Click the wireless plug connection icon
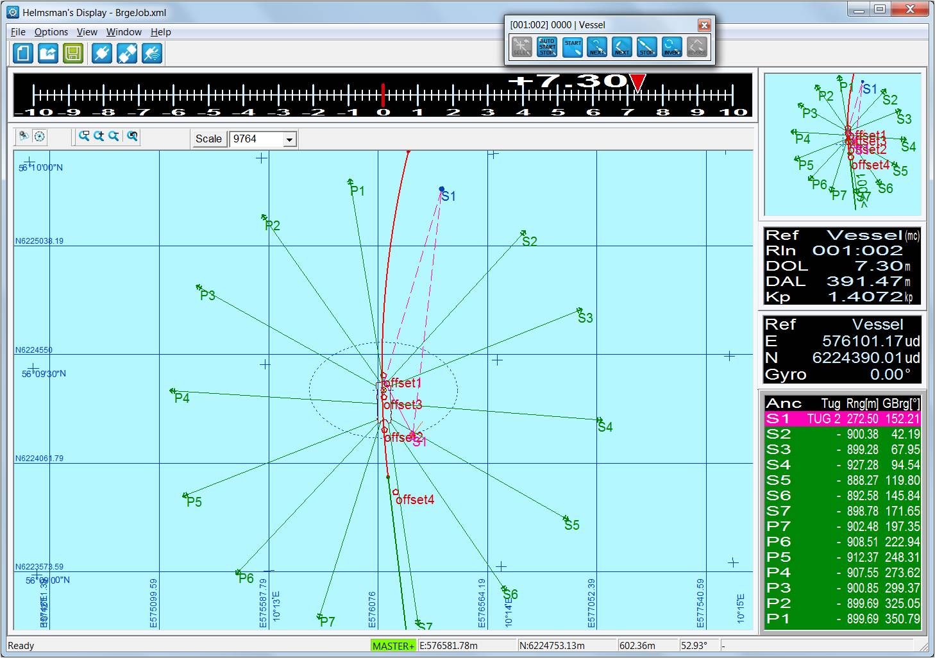This screenshot has height=658, width=935. point(152,53)
